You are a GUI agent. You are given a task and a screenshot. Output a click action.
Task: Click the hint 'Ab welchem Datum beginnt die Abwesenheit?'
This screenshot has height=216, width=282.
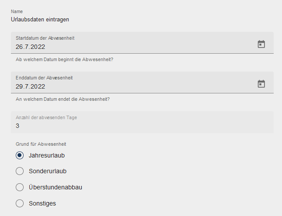(64, 59)
